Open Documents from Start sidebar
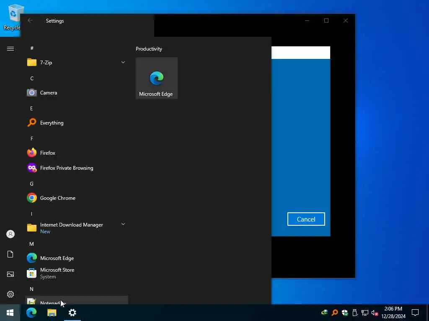This screenshot has width=429, height=321. pyautogui.click(x=10, y=254)
